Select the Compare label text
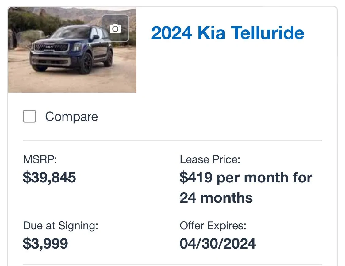Viewport: 345px width, 266px height. click(71, 117)
